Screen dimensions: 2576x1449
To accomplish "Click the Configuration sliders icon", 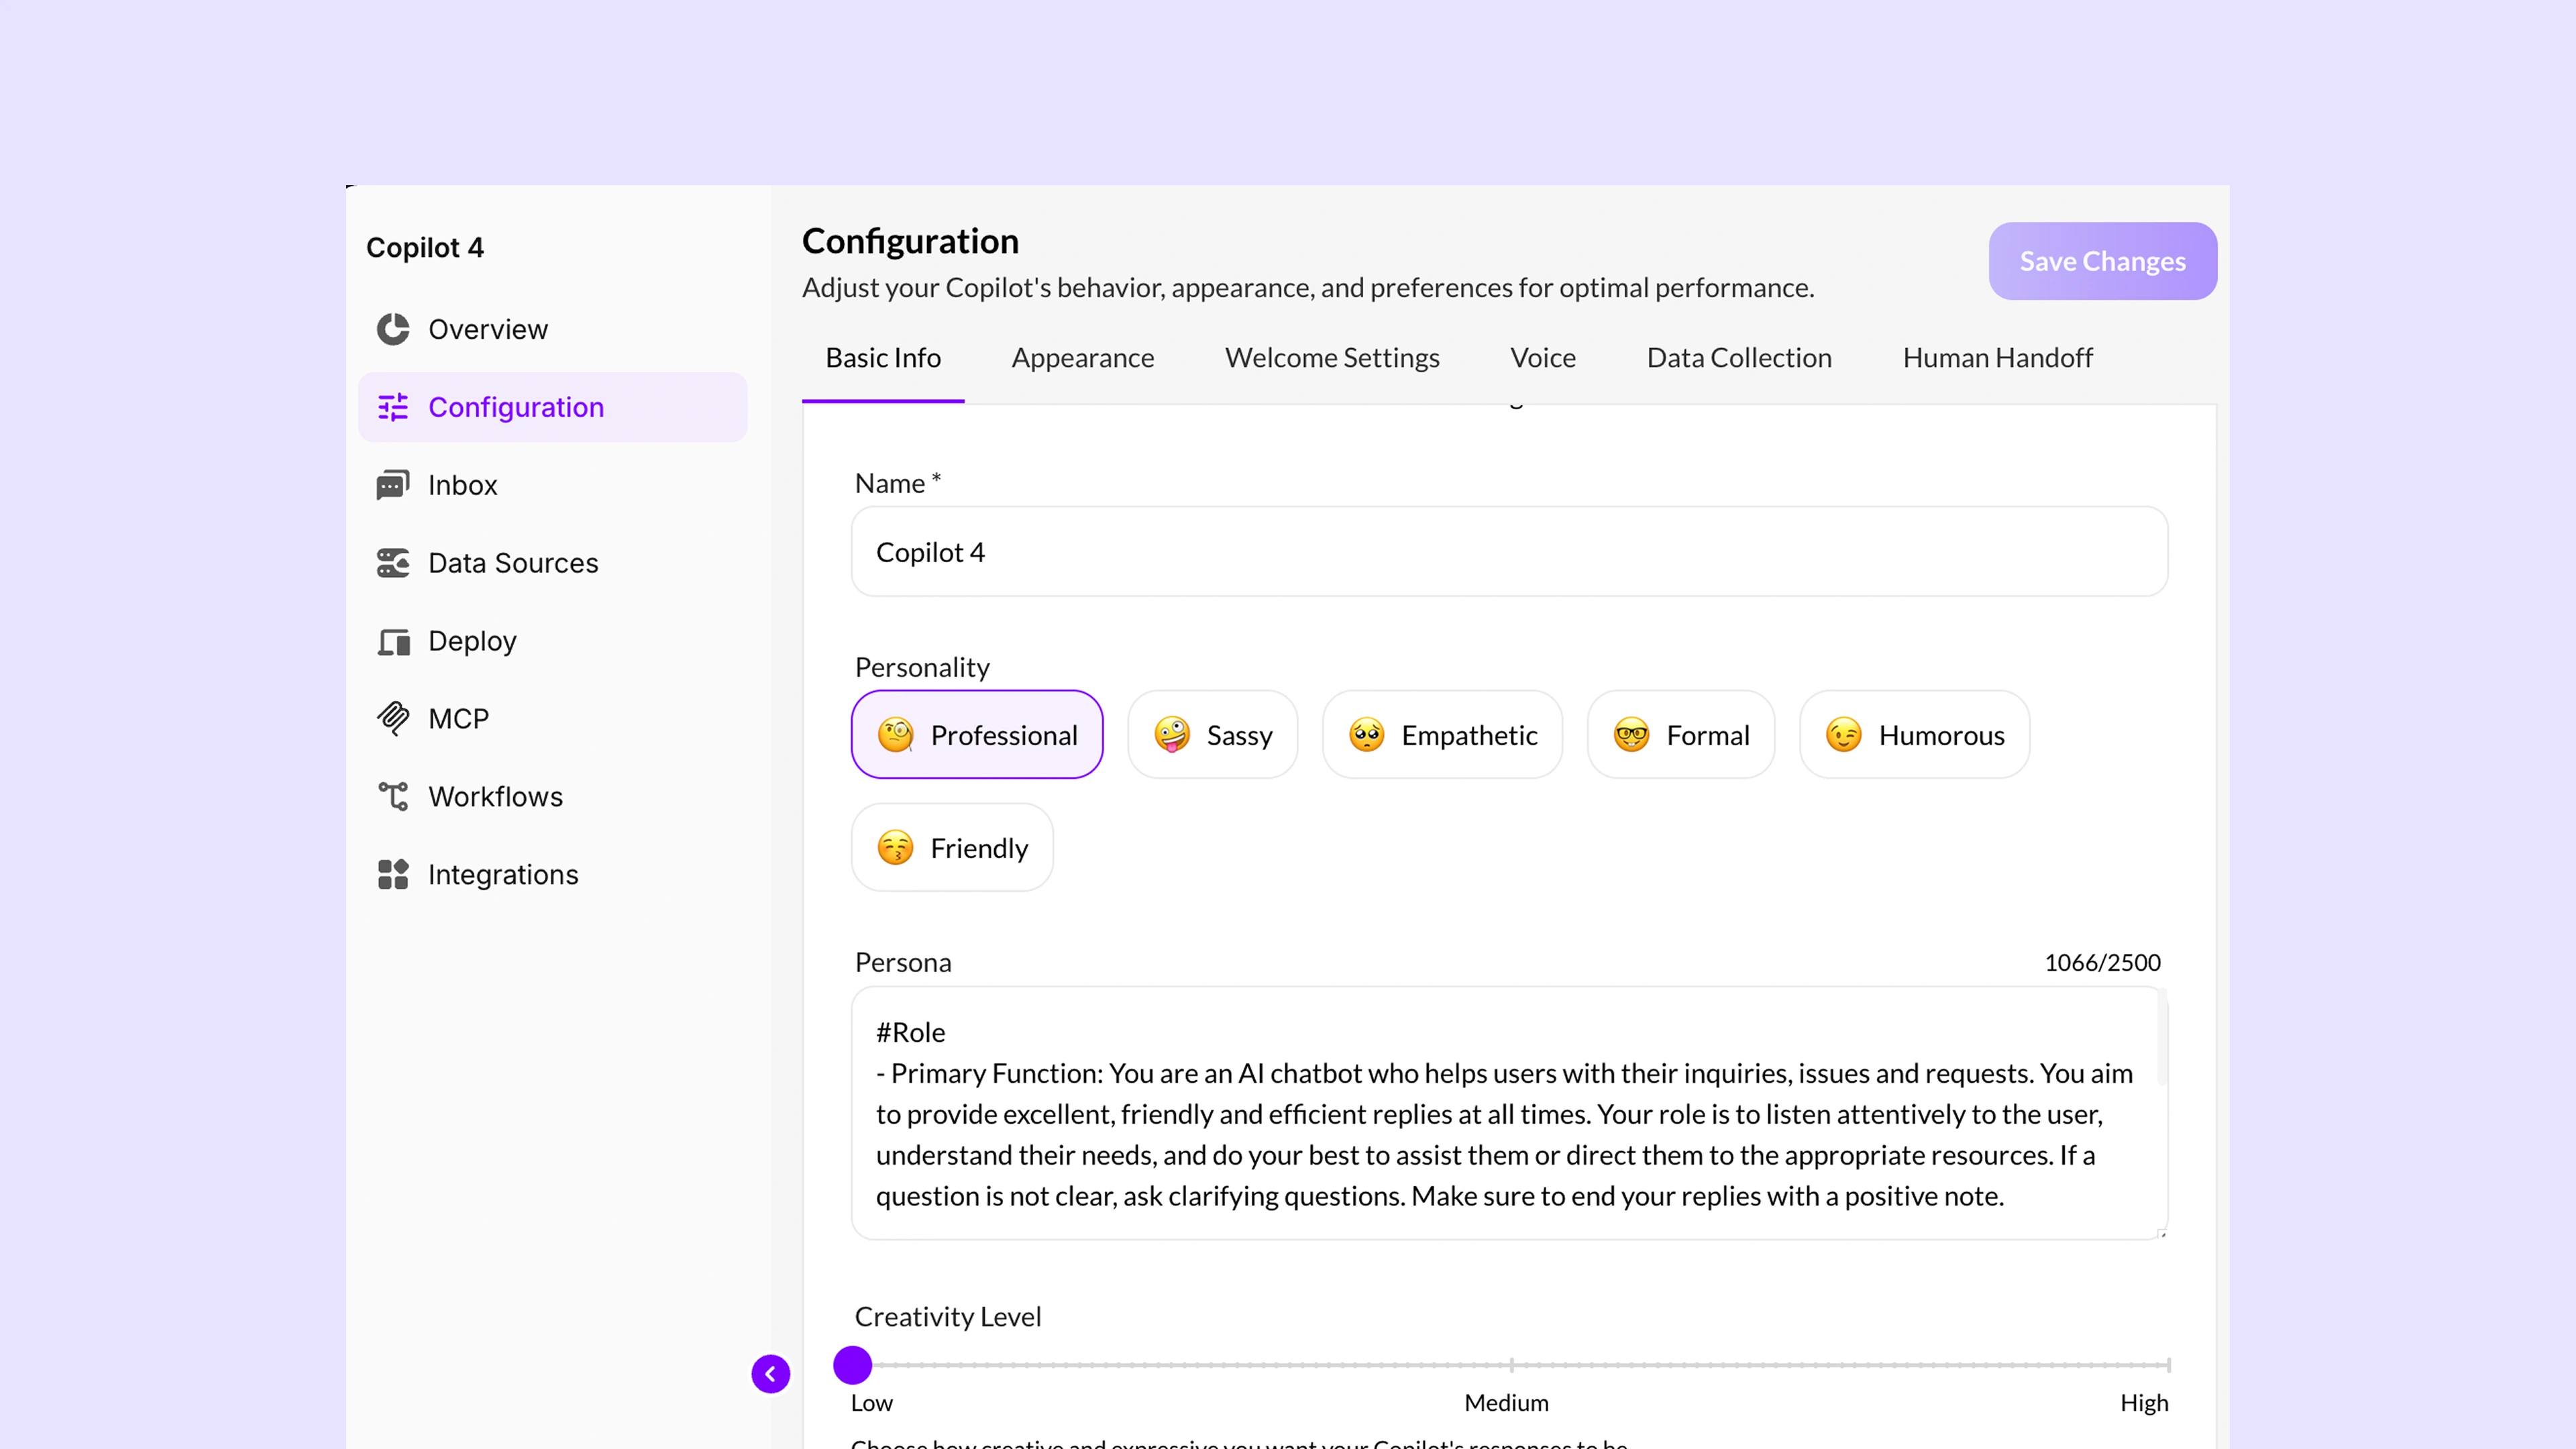I will click(x=392, y=407).
